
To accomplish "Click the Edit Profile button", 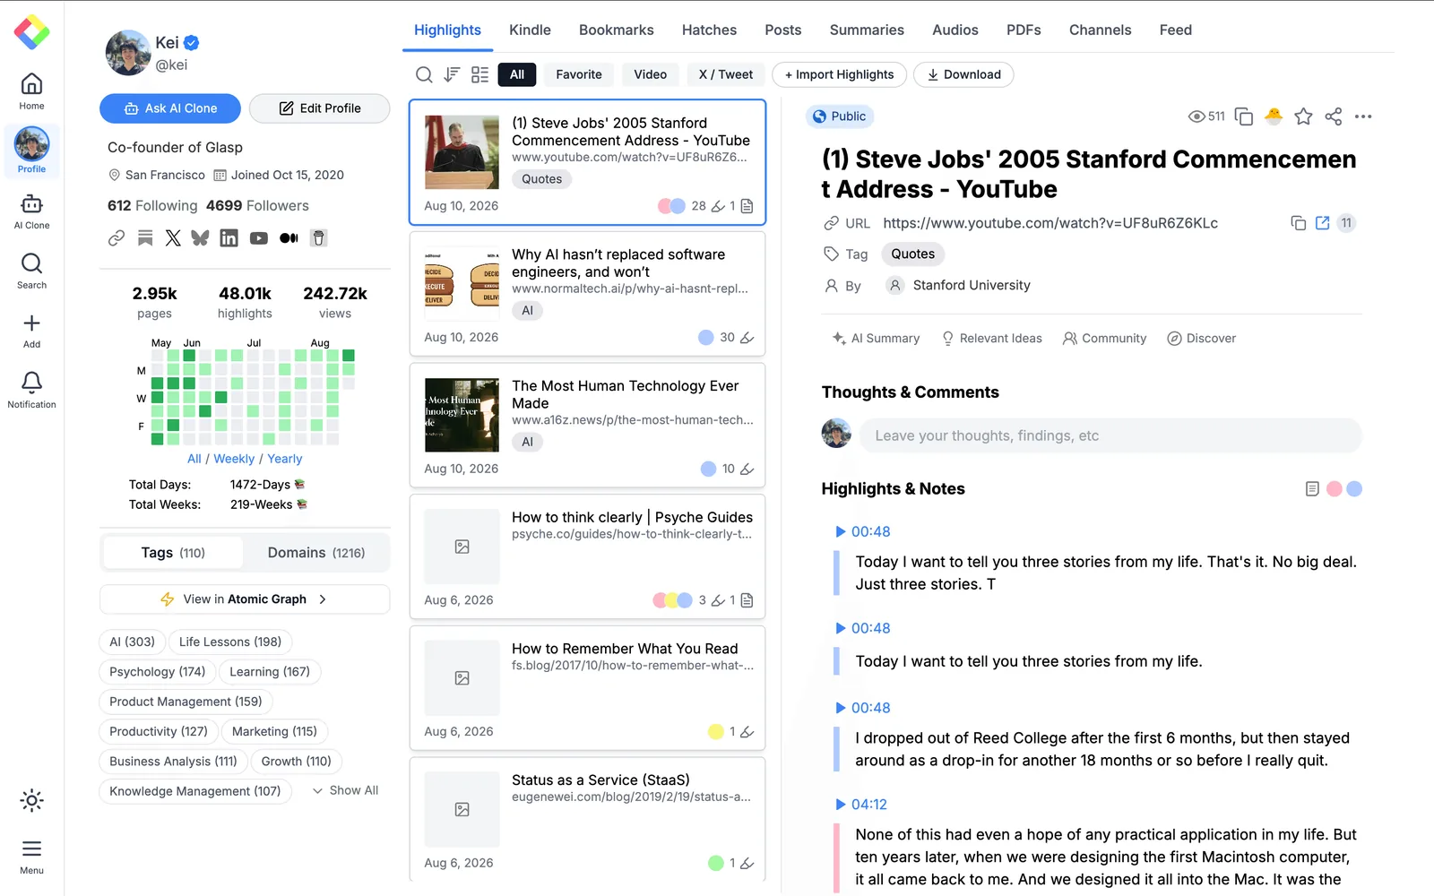I will click(320, 108).
